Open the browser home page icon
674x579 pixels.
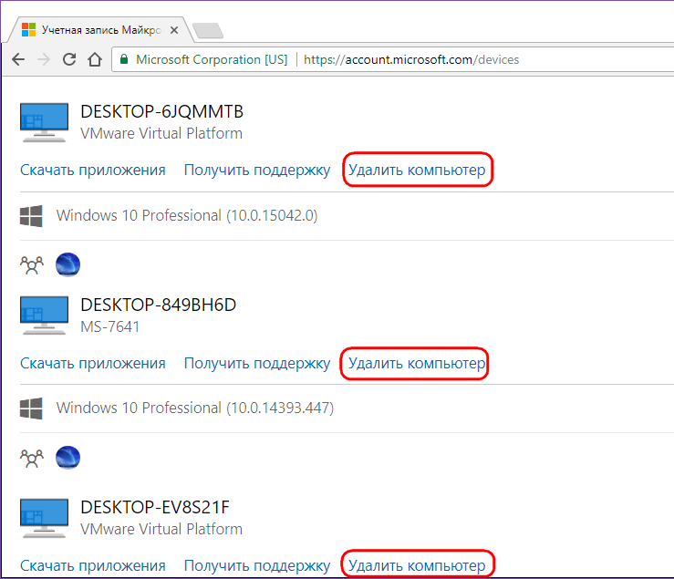pyautogui.click(x=95, y=59)
